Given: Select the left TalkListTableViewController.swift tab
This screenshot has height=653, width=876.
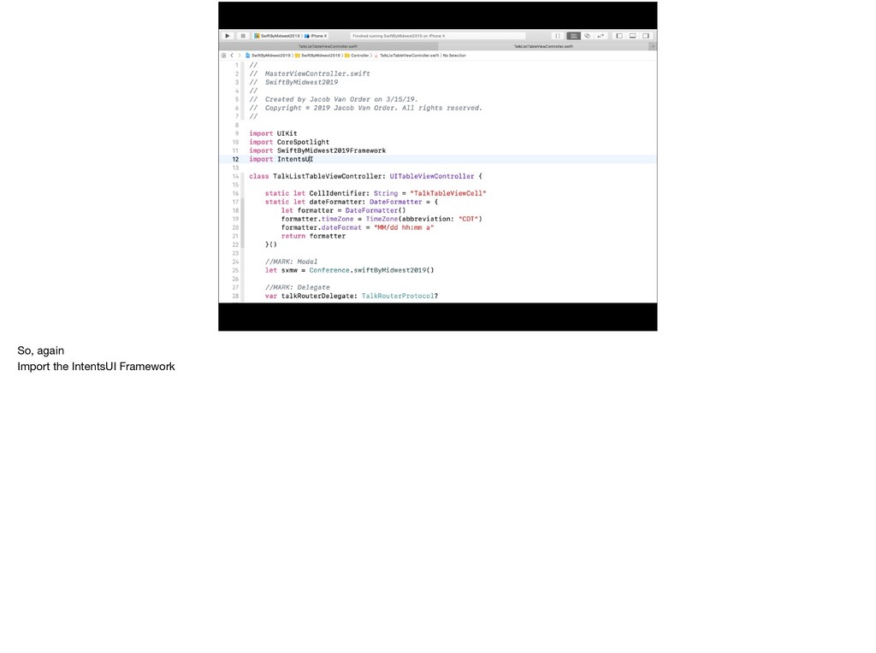Looking at the screenshot, I should tap(328, 46).
